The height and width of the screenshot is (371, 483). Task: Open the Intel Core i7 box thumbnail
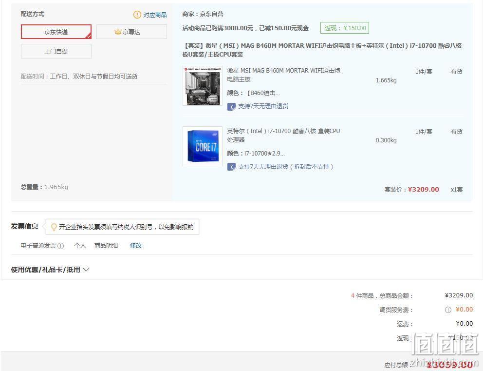point(203,146)
